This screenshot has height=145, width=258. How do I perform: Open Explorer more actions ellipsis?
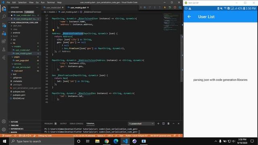[37, 7]
